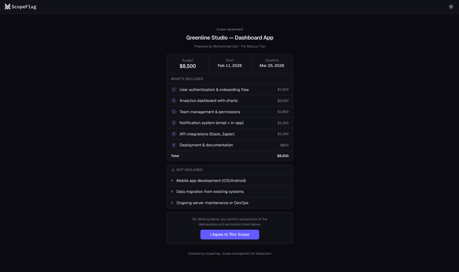Click the X beside Mobile app development
This screenshot has height=272, width=459.
172,180
